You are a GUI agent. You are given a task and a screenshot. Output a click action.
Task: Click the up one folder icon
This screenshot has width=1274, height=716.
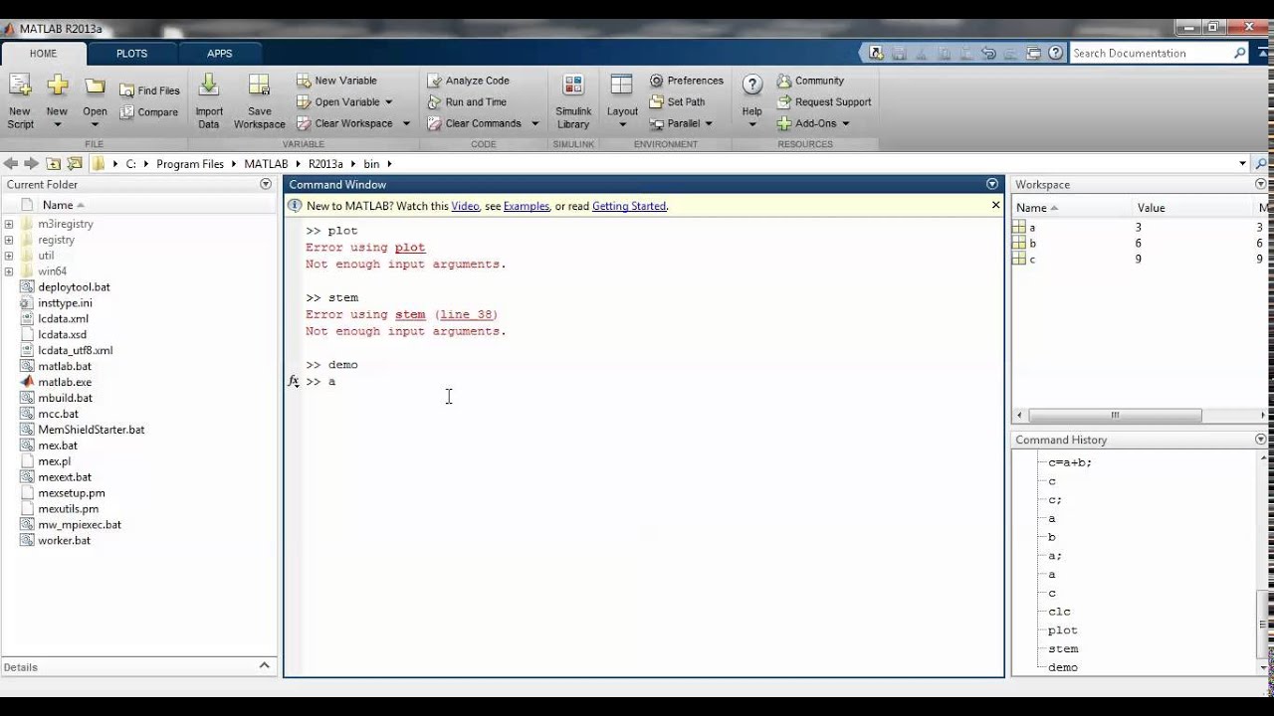tap(53, 164)
